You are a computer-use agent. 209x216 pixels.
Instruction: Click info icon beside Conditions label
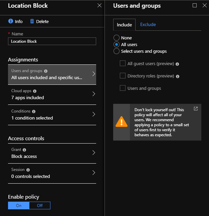tap(34, 112)
